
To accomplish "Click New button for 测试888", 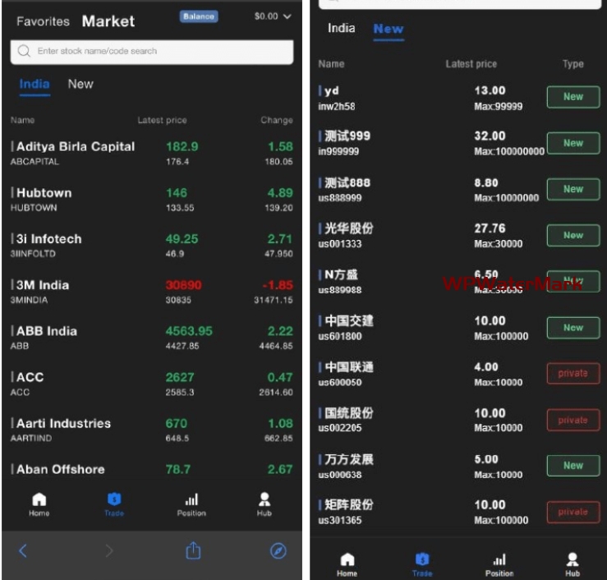I will (573, 189).
